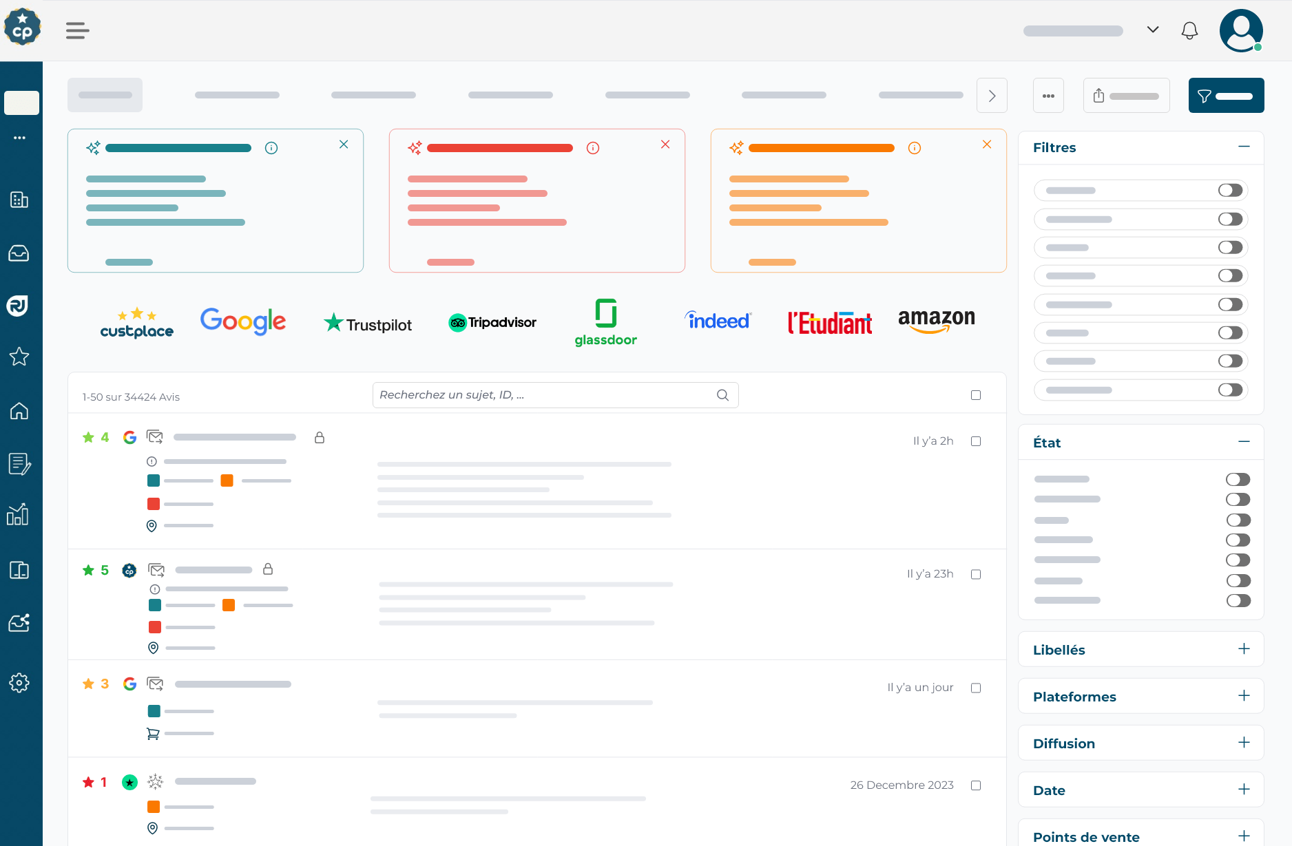Image resolution: width=1292 pixels, height=846 pixels.
Task: Open the bar chart statistics icon in the sidebar
Action: (x=18, y=514)
